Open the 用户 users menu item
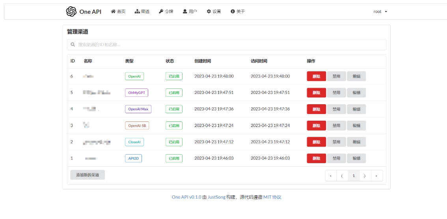The width and height of the screenshot is (447, 219). [190, 12]
